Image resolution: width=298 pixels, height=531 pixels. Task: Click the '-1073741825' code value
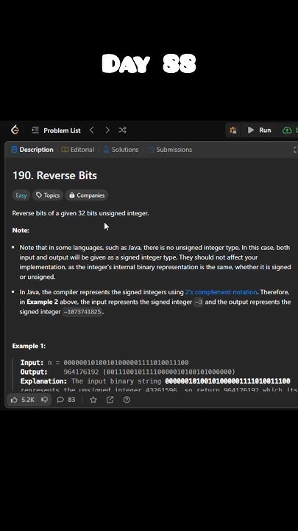pos(82,312)
